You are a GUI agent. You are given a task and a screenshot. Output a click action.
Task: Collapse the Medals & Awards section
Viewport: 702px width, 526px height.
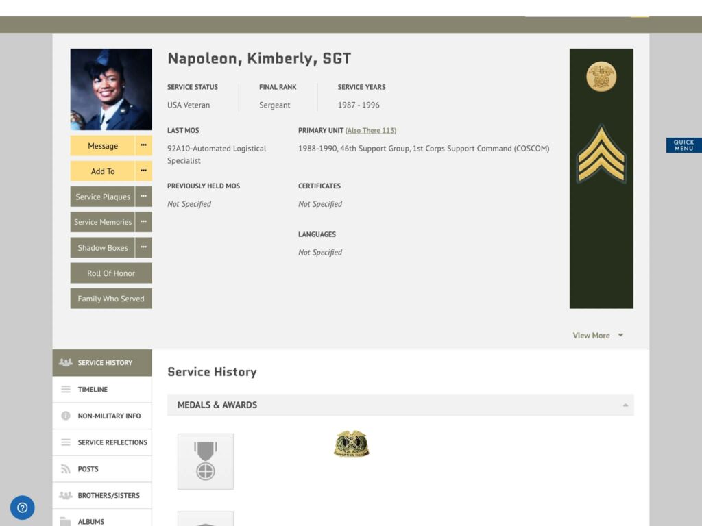pos(625,405)
